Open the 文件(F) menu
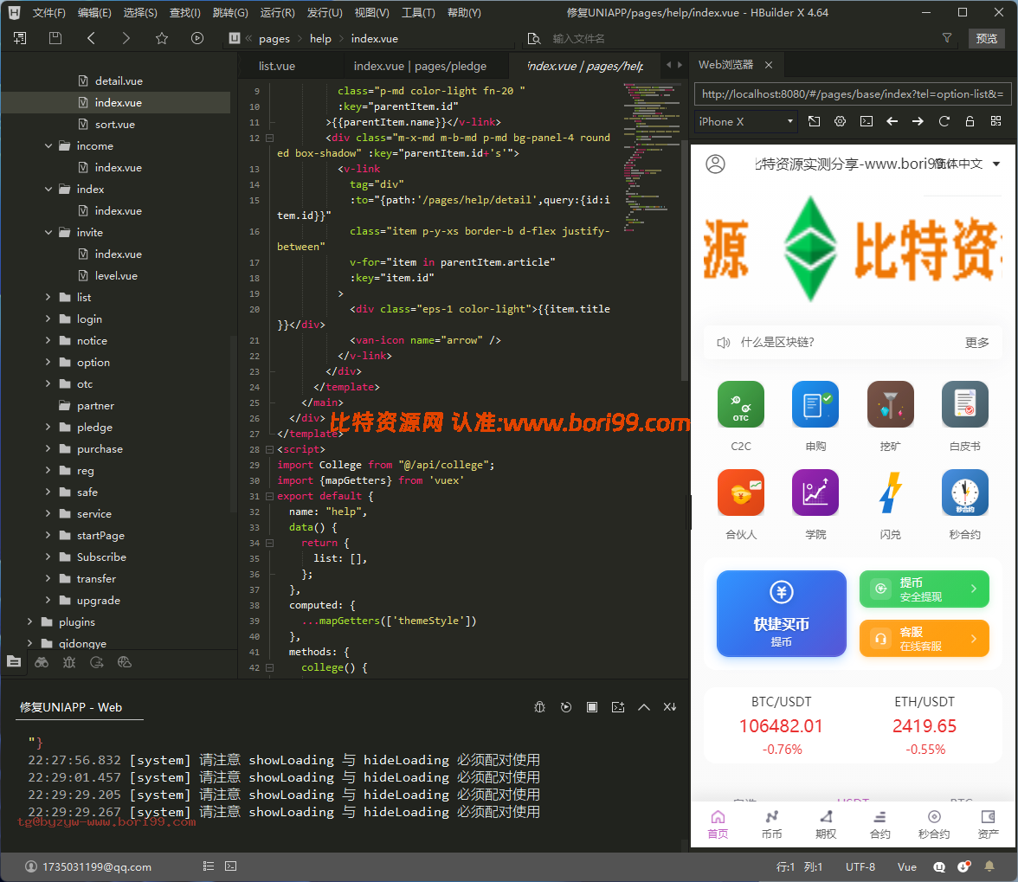The image size is (1018, 882). [48, 12]
